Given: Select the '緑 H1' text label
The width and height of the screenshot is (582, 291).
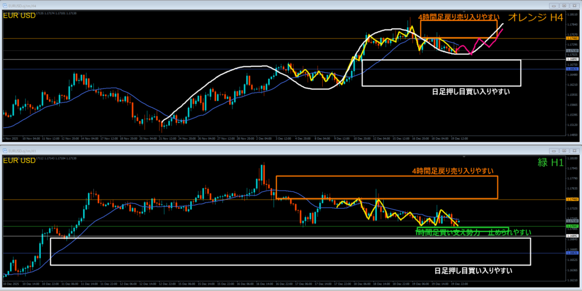Looking at the screenshot, I should click(x=550, y=162).
